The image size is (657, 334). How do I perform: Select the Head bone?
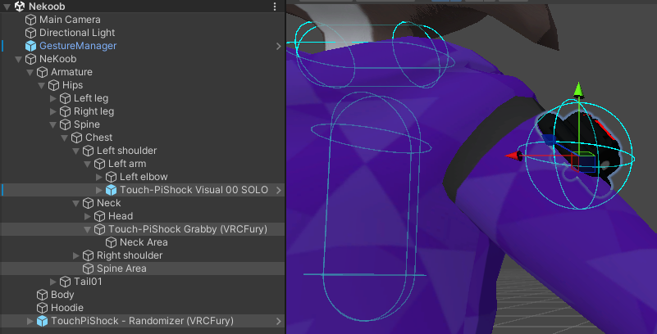coord(121,216)
